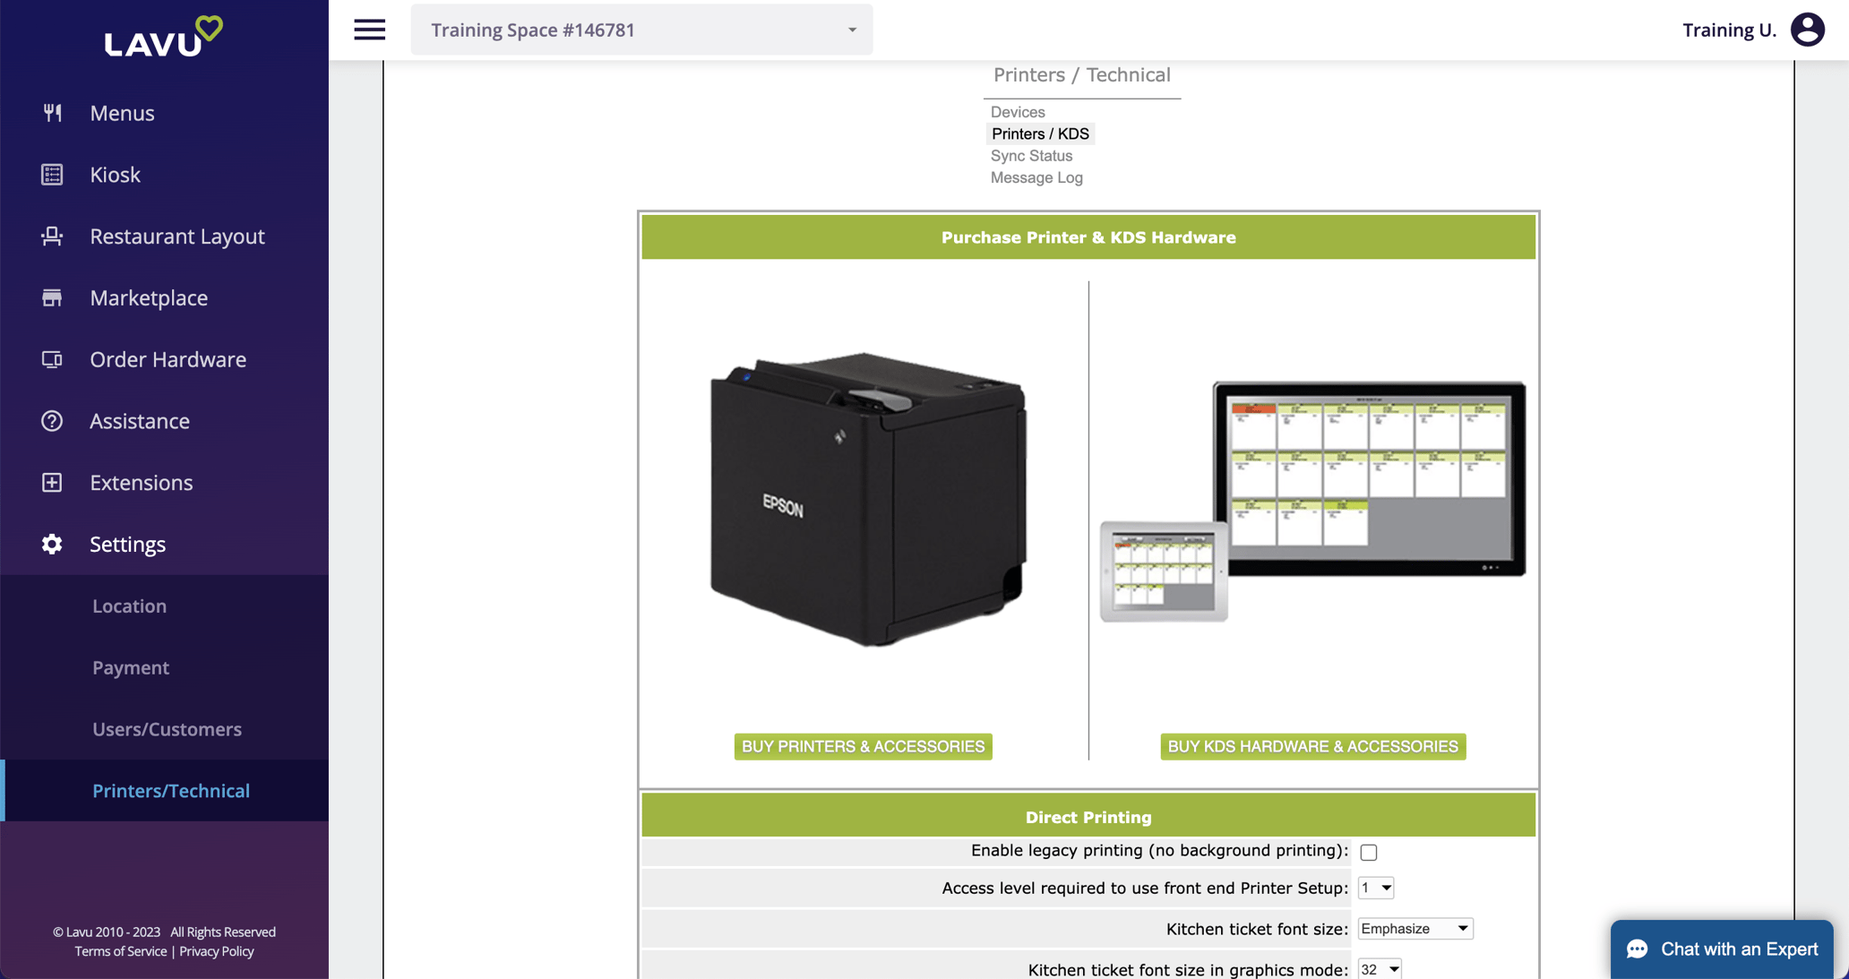Open the user profile avatar icon
This screenshot has height=979, width=1849.
1807,30
